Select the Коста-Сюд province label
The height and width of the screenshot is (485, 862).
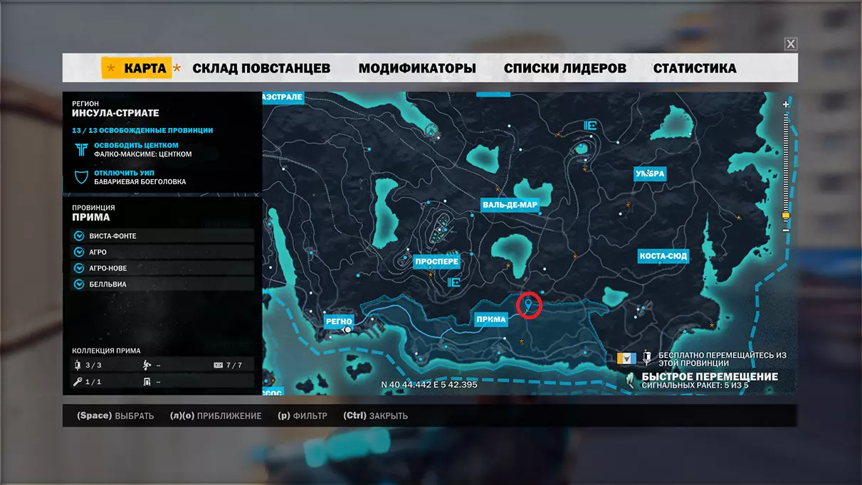point(663,256)
